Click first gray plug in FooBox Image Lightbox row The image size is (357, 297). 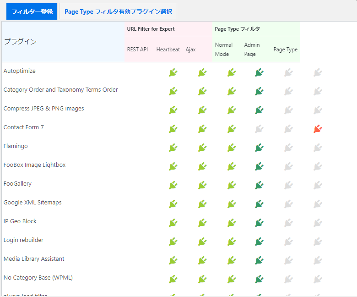pos(288,166)
